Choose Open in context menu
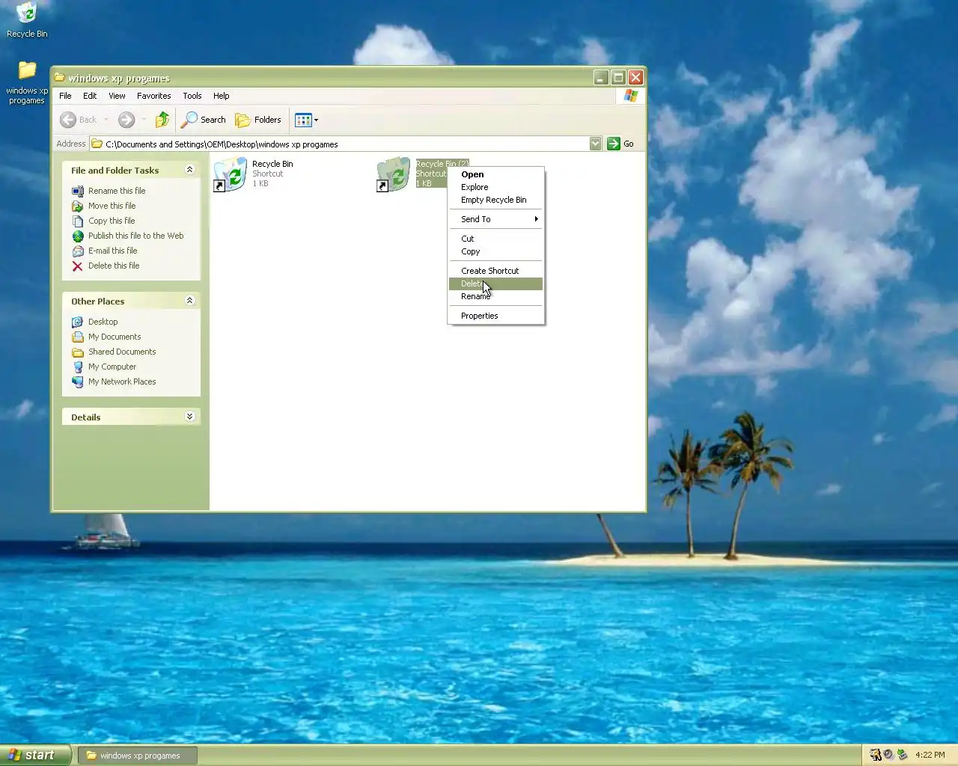The width and height of the screenshot is (958, 766). pos(495,174)
